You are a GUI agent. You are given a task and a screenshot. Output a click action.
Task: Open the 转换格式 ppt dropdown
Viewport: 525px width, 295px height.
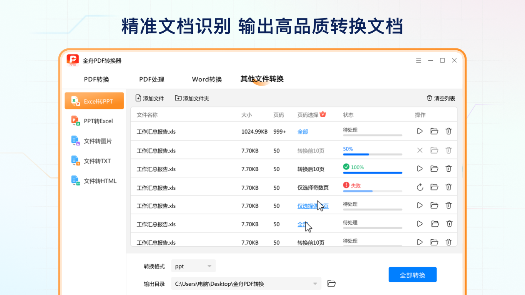193,265
